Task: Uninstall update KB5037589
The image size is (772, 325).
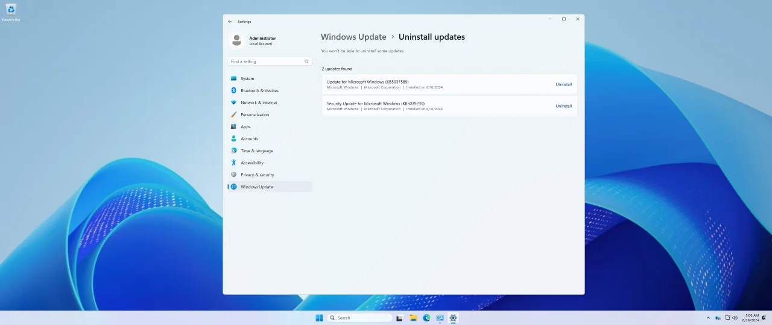Action: [563, 84]
